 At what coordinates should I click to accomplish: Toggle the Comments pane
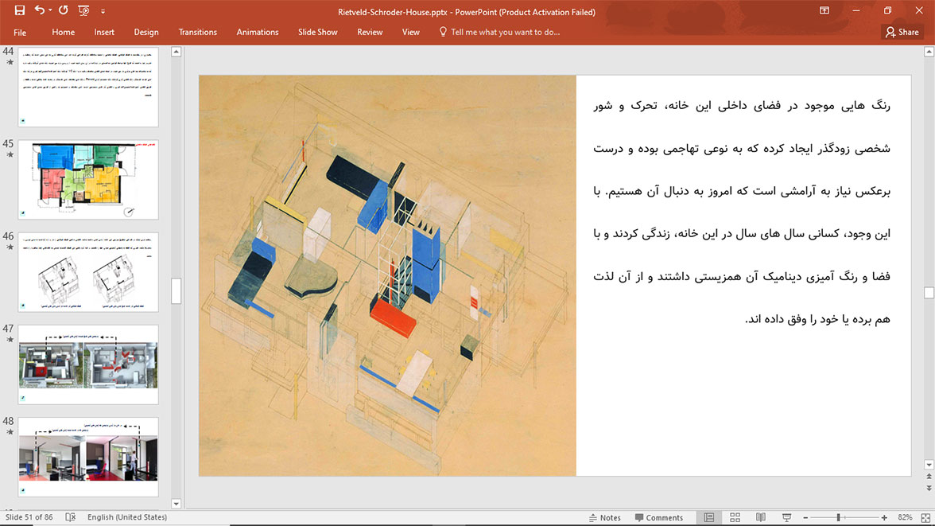point(659,517)
